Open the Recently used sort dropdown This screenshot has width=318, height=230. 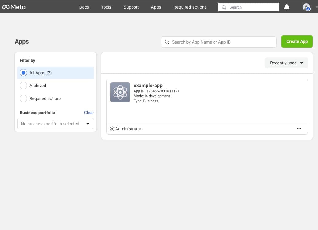(286, 63)
